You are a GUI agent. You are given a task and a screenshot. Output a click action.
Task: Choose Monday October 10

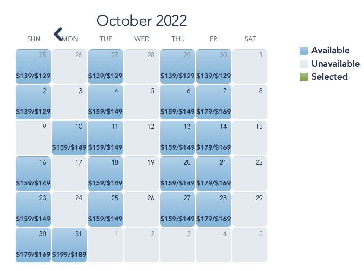[x=70, y=138]
